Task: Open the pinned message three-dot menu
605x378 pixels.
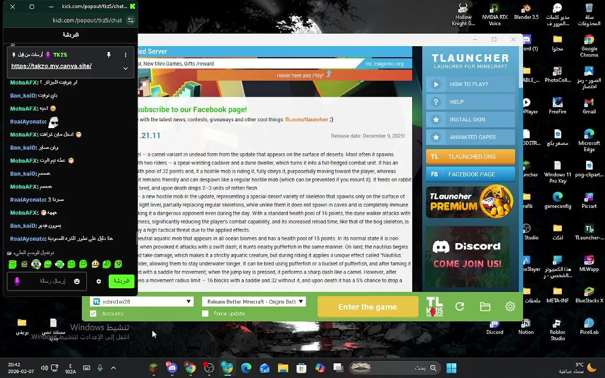Action: coord(126,55)
